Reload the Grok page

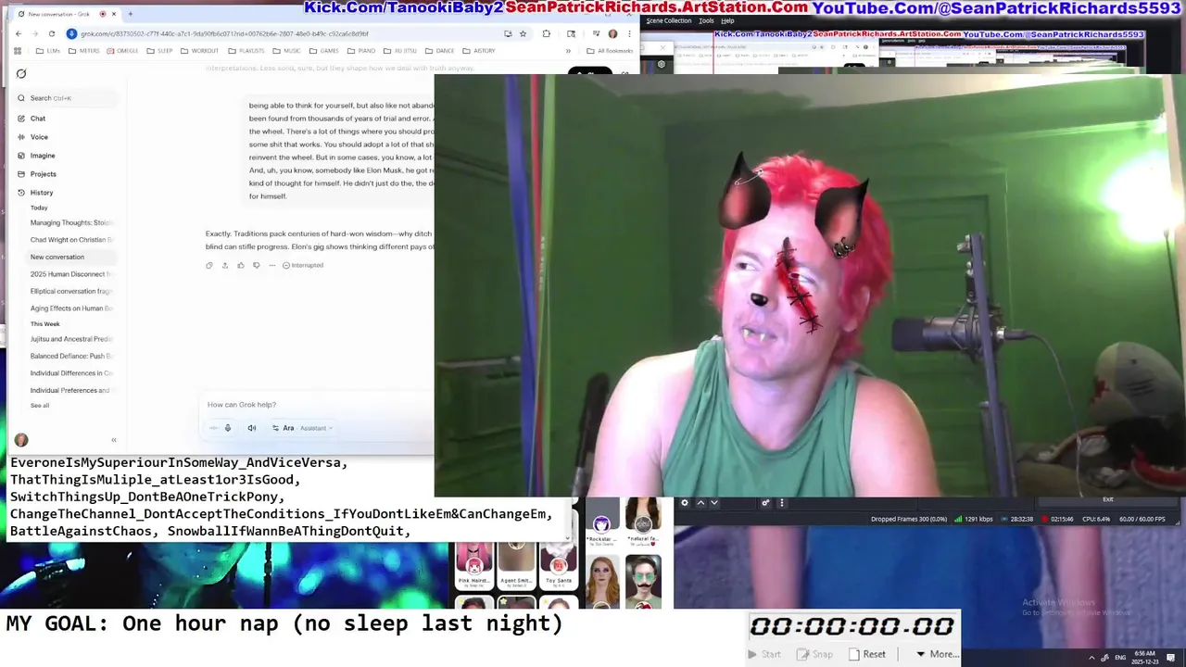tap(52, 34)
